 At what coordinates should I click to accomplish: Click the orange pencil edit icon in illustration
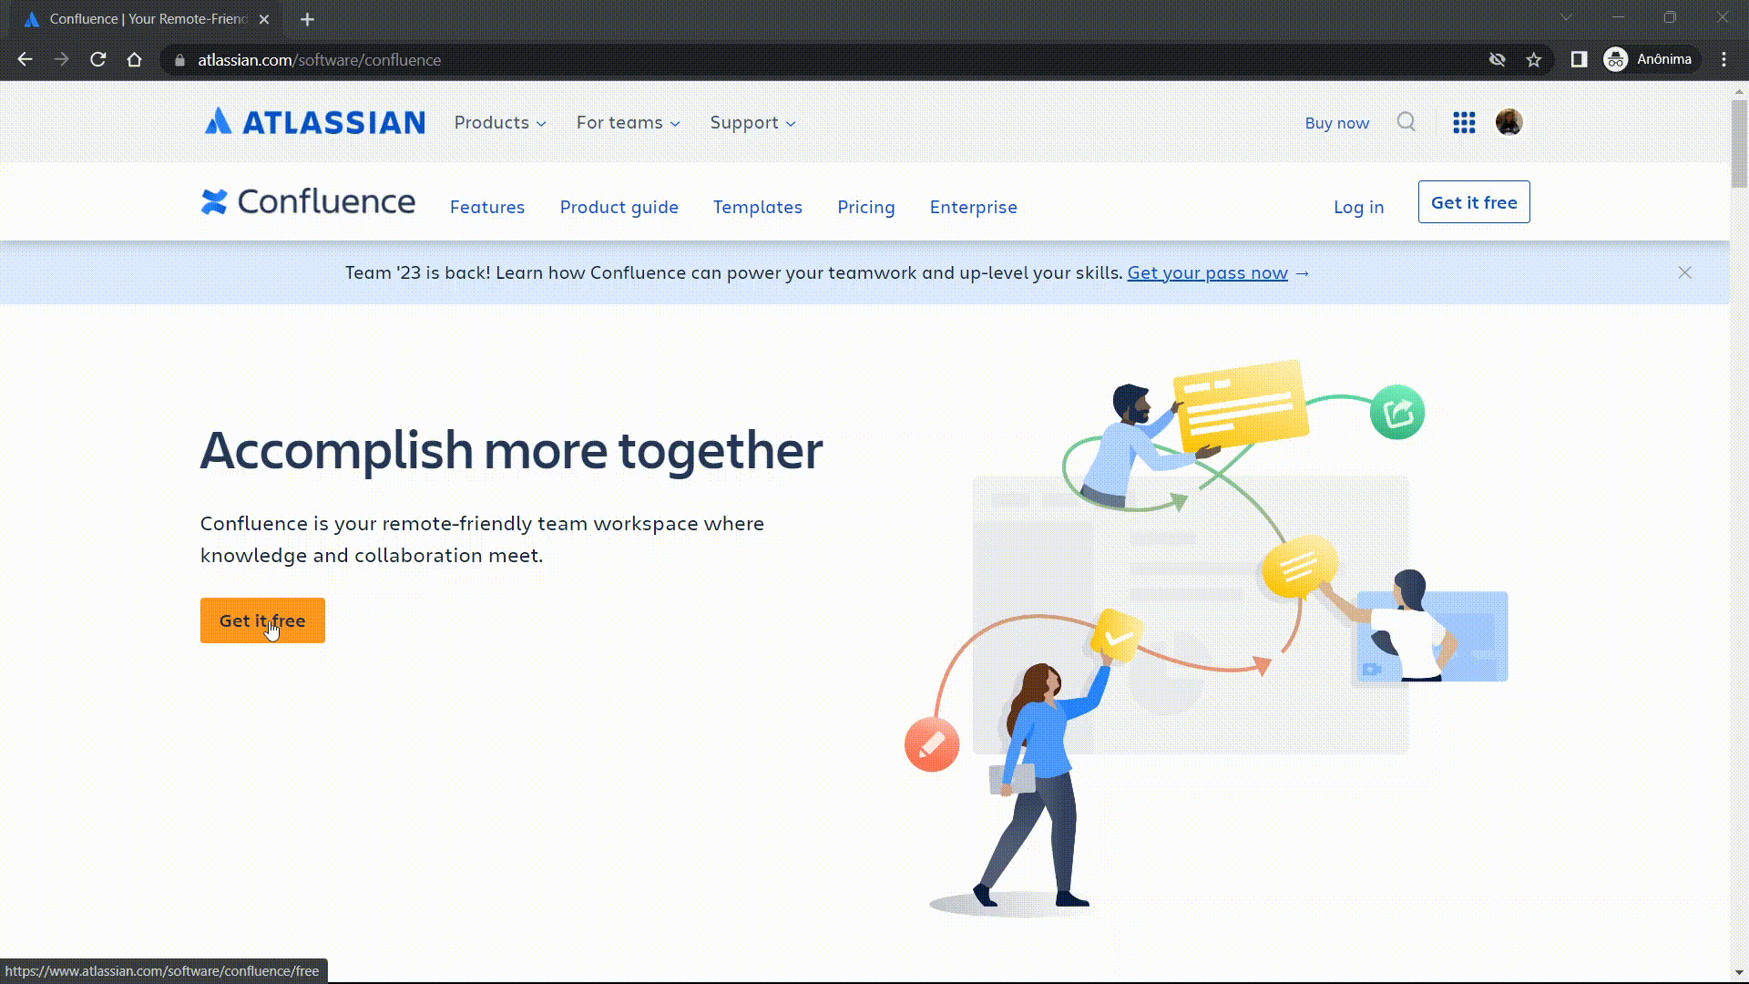pyautogui.click(x=932, y=744)
